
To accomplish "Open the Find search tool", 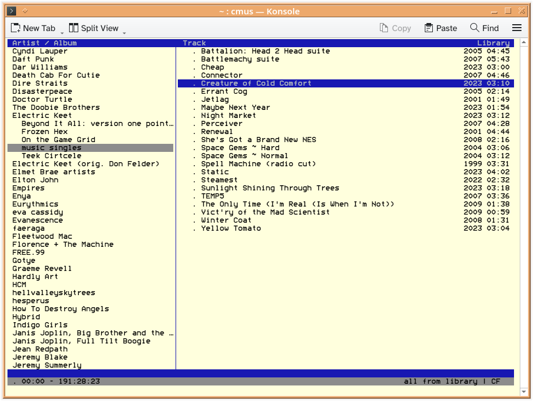I will (485, 28).
